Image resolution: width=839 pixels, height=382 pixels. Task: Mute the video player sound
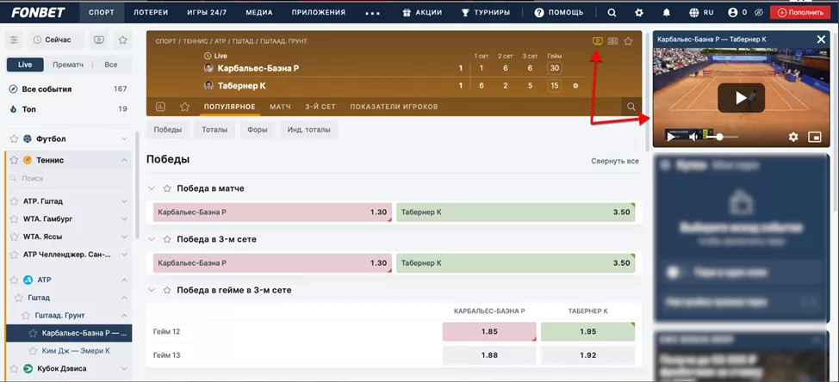pyautogui.click(x=693, y=137)
